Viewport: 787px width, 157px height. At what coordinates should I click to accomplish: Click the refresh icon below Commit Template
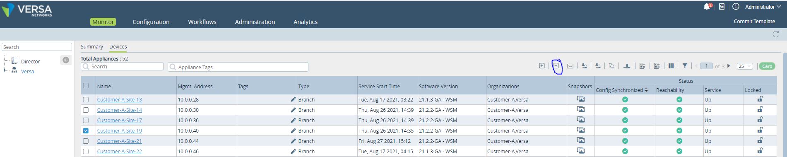pyautogui.click(x=776, y=34)
